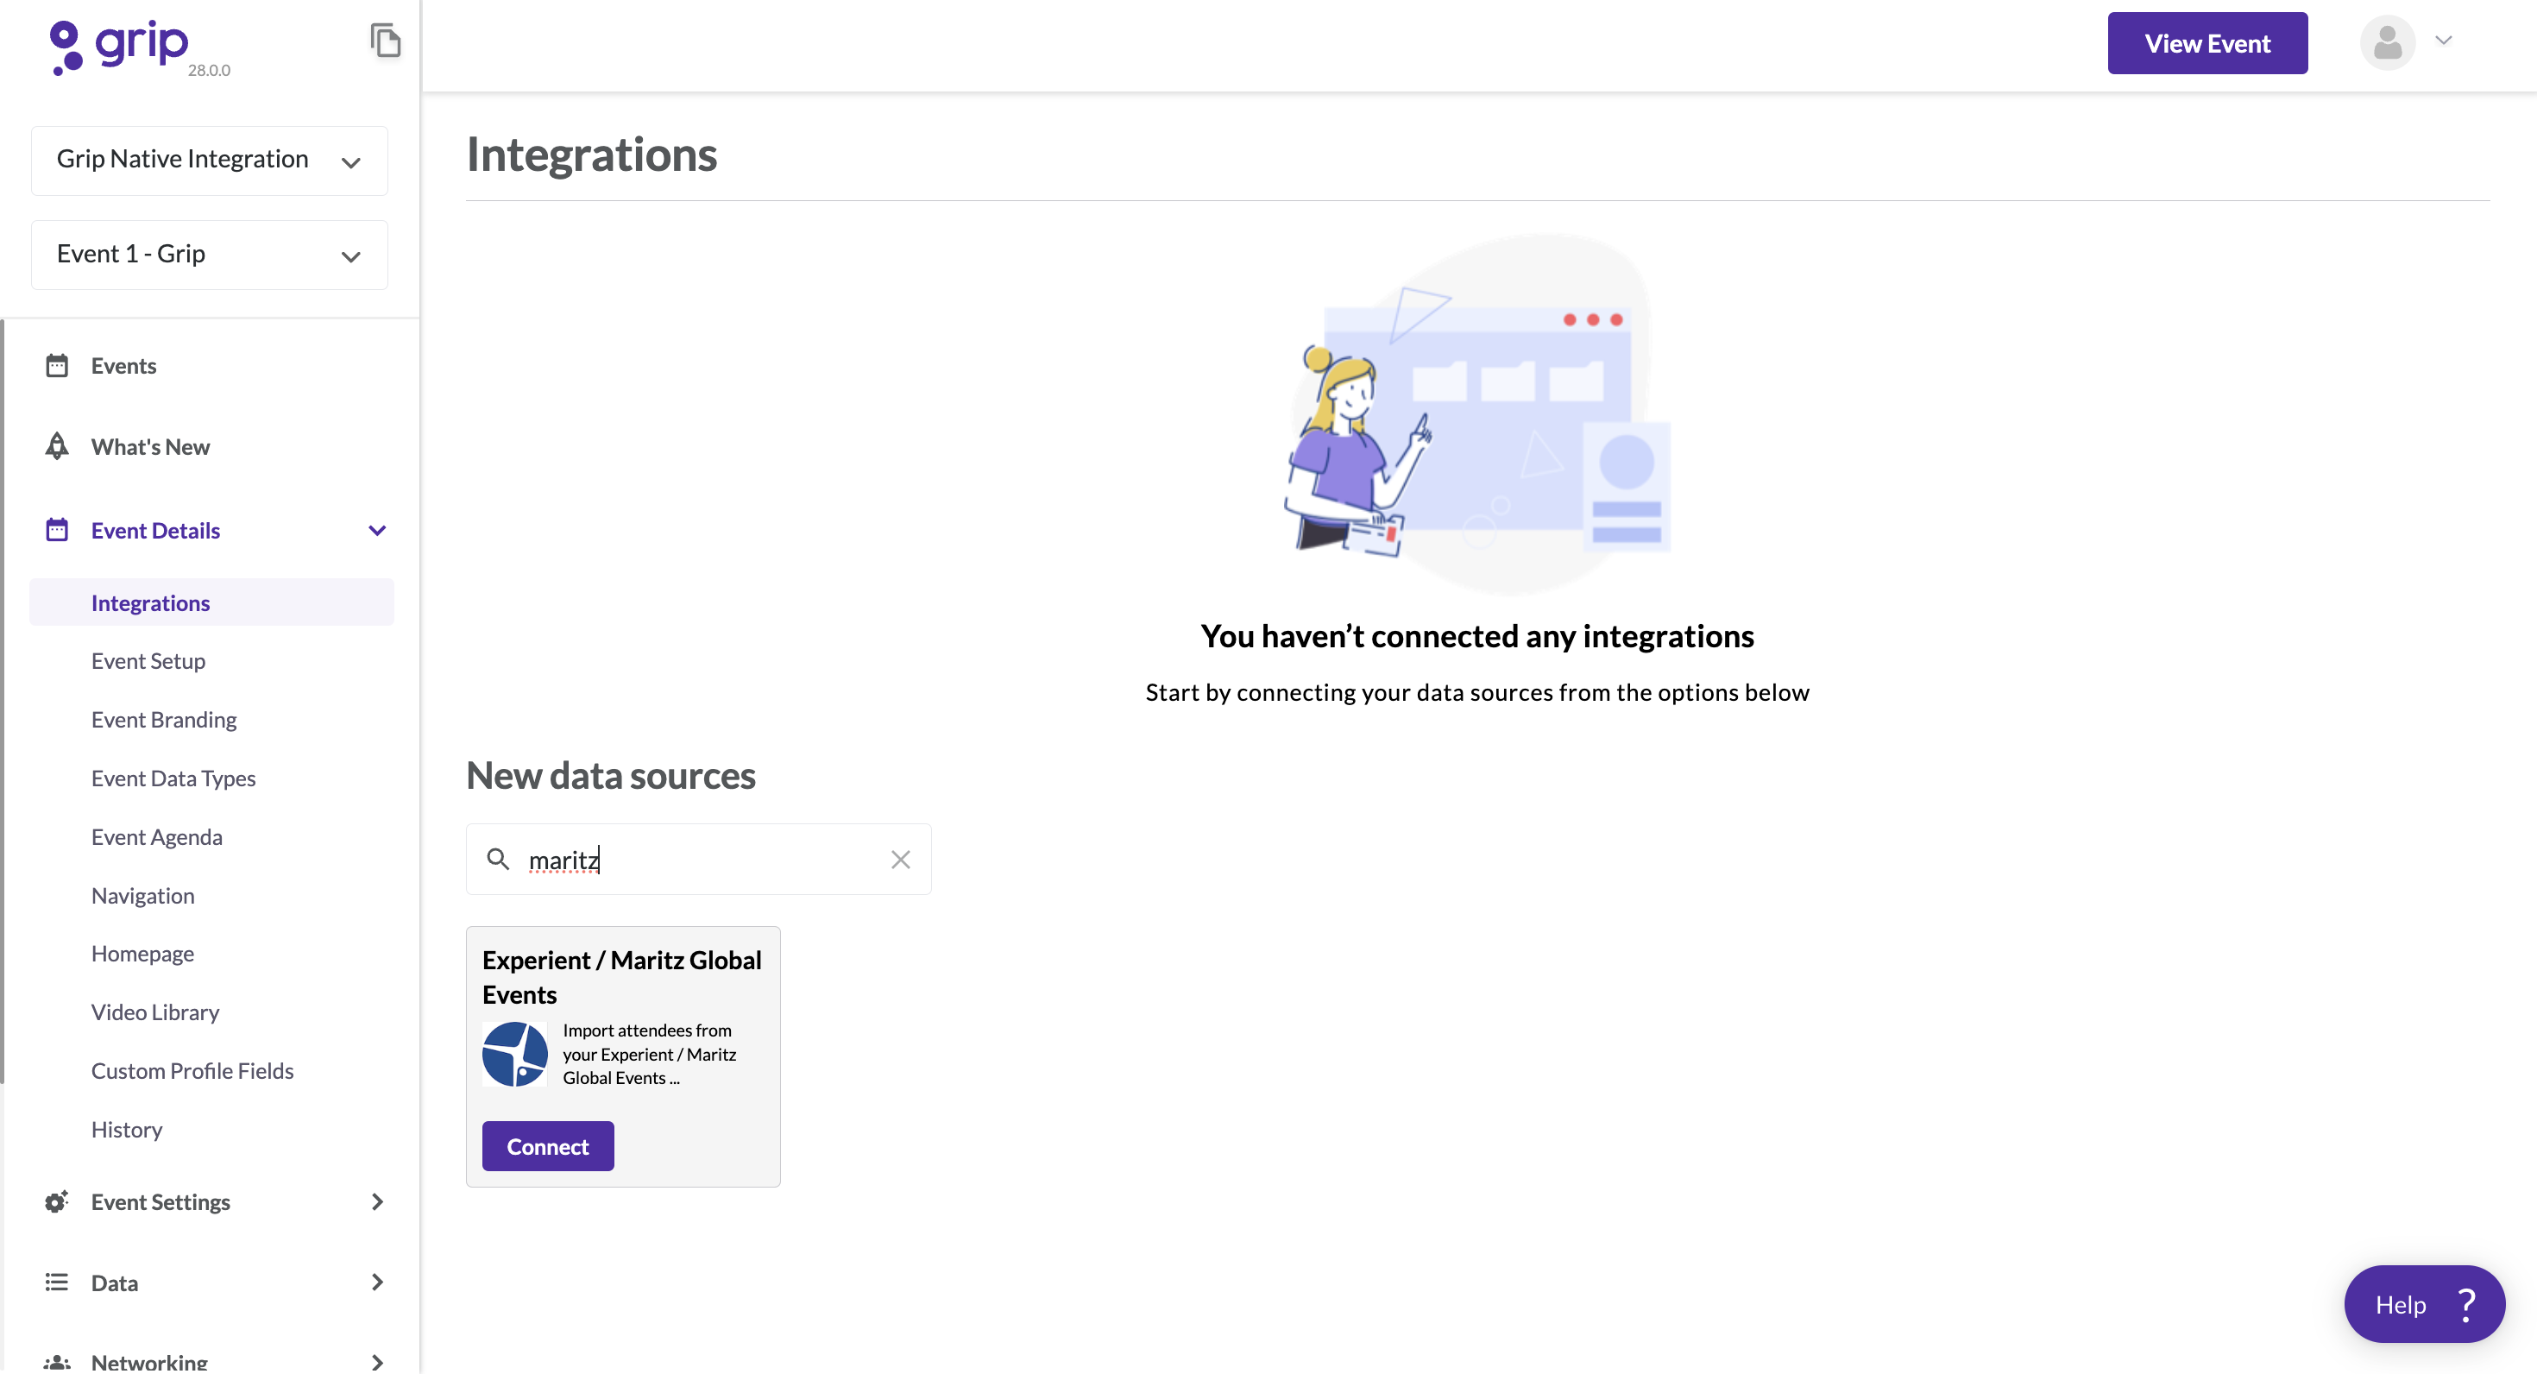Click the copy pages icon beside the logo
Image resolution: width=2537 pixels, height=1374 pixels.
[385, 41]
